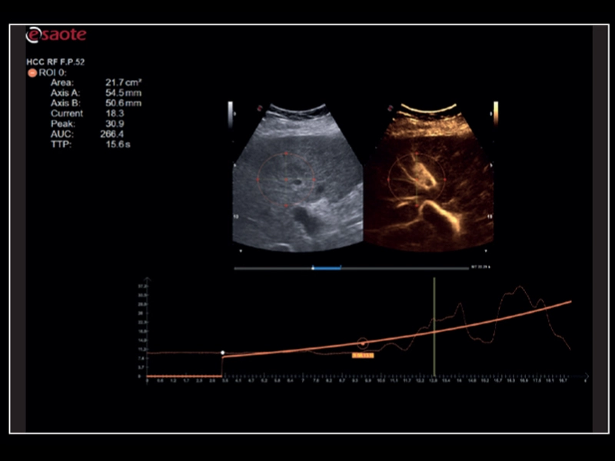This screenshot has height=461, width=615.
Task: Click the grayscale map bar beside B-mode image
Action: click(231, 114)
